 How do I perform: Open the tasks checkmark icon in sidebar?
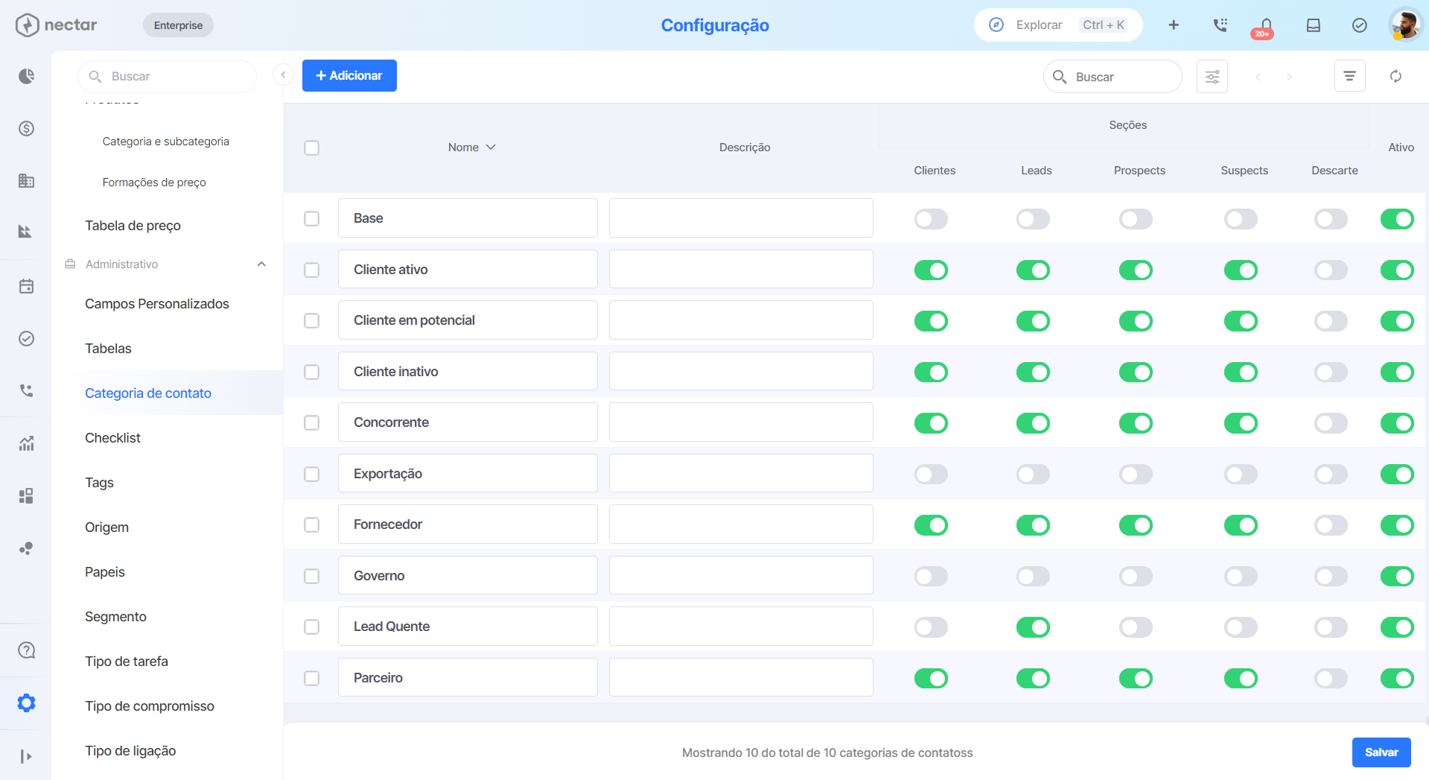click(26, 338)
